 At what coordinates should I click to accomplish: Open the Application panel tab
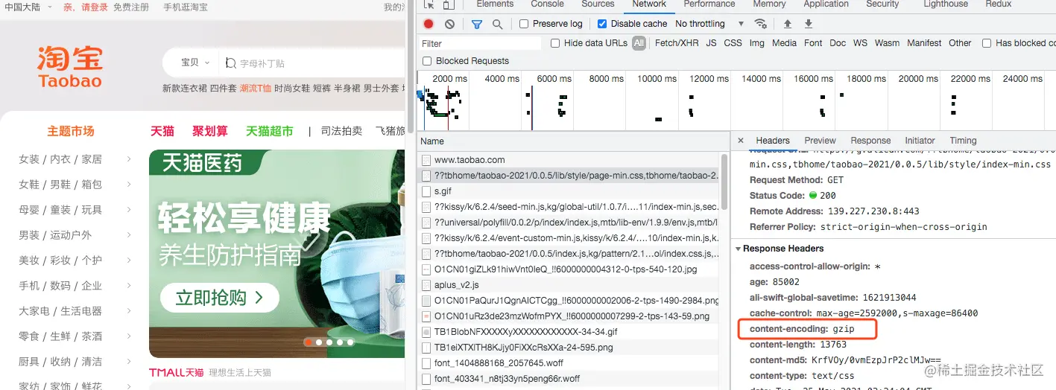(x=826, y=4)
